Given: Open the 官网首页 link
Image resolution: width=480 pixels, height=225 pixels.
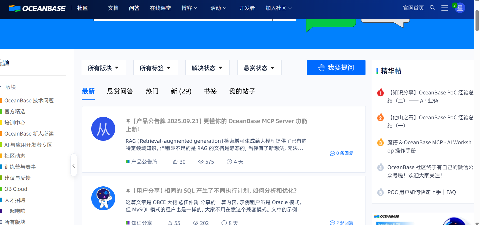Looking at the screenshot, I should click(413, 8).
